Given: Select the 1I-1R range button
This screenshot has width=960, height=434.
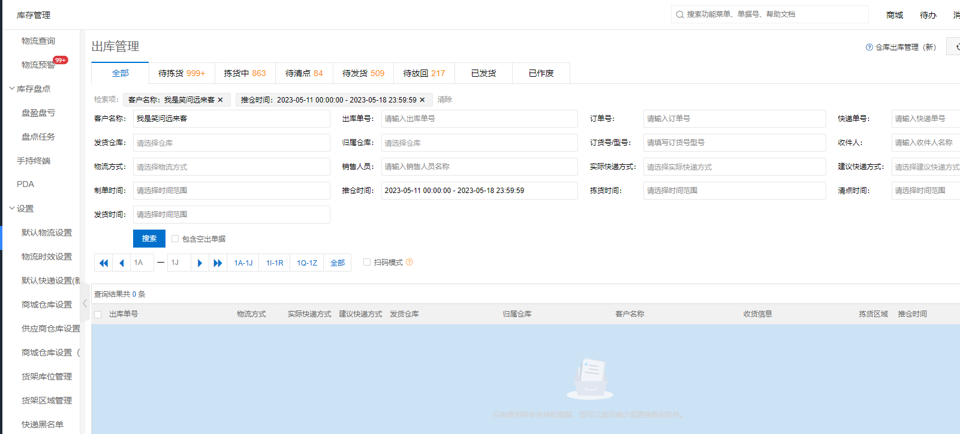Looking at the screenshot, I should [275, 263].
